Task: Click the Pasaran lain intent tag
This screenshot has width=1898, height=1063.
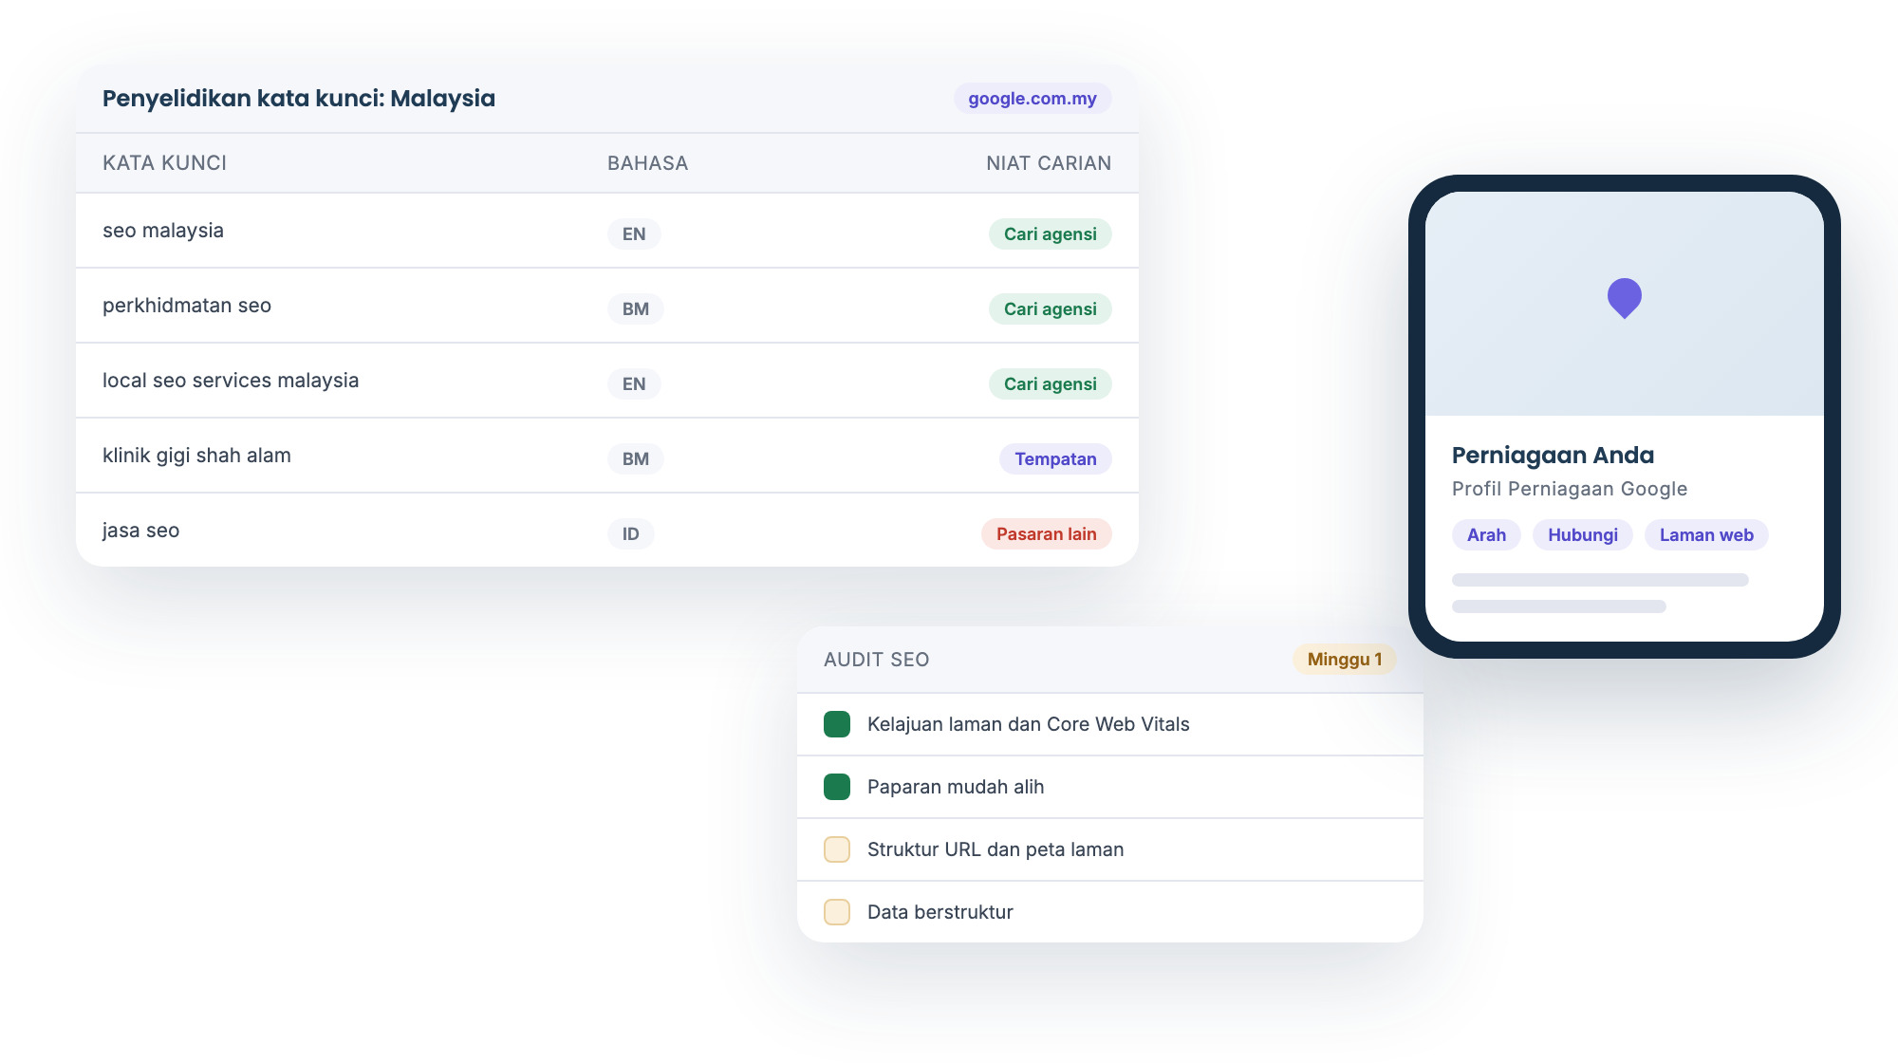Action: tap(1047, 533)
